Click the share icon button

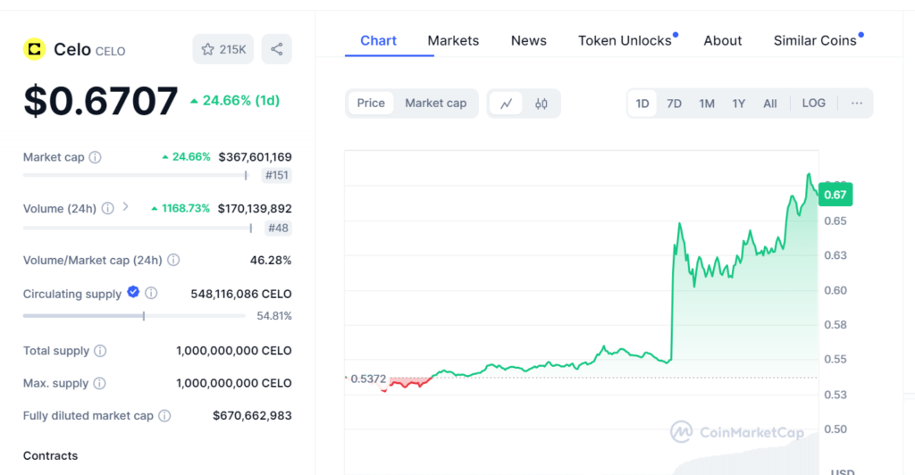pyautogui.click(x=277, y=49)
